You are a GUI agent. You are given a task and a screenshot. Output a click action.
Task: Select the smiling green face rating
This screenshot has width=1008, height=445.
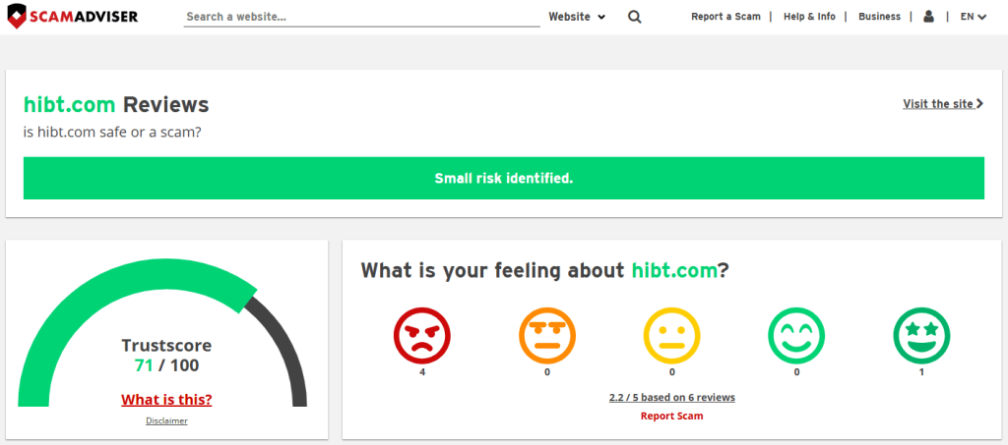(x=796, y=336)
